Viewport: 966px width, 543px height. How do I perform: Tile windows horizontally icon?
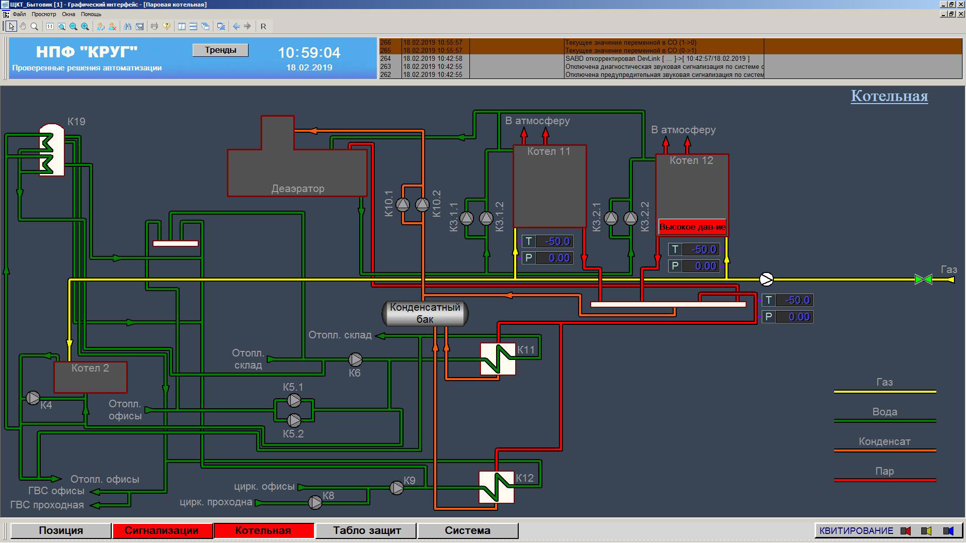(x=193, y=26)
